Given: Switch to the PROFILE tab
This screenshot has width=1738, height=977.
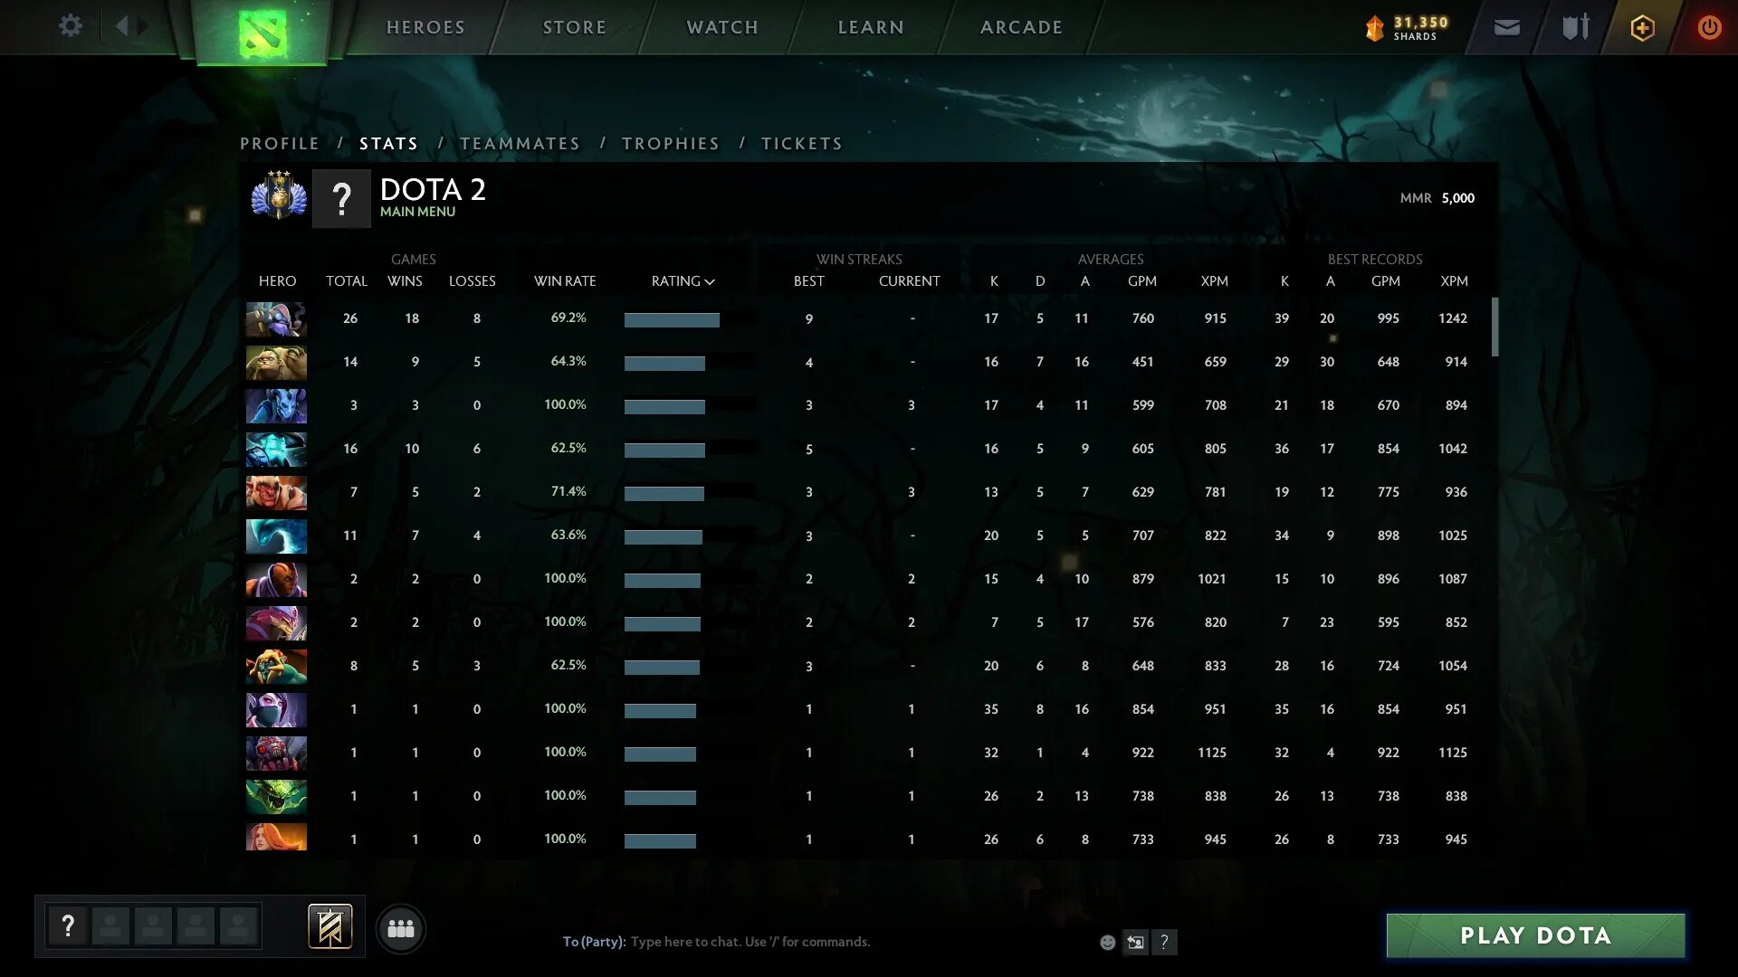Looking at the screenshot, I should [x=280, y=143].
